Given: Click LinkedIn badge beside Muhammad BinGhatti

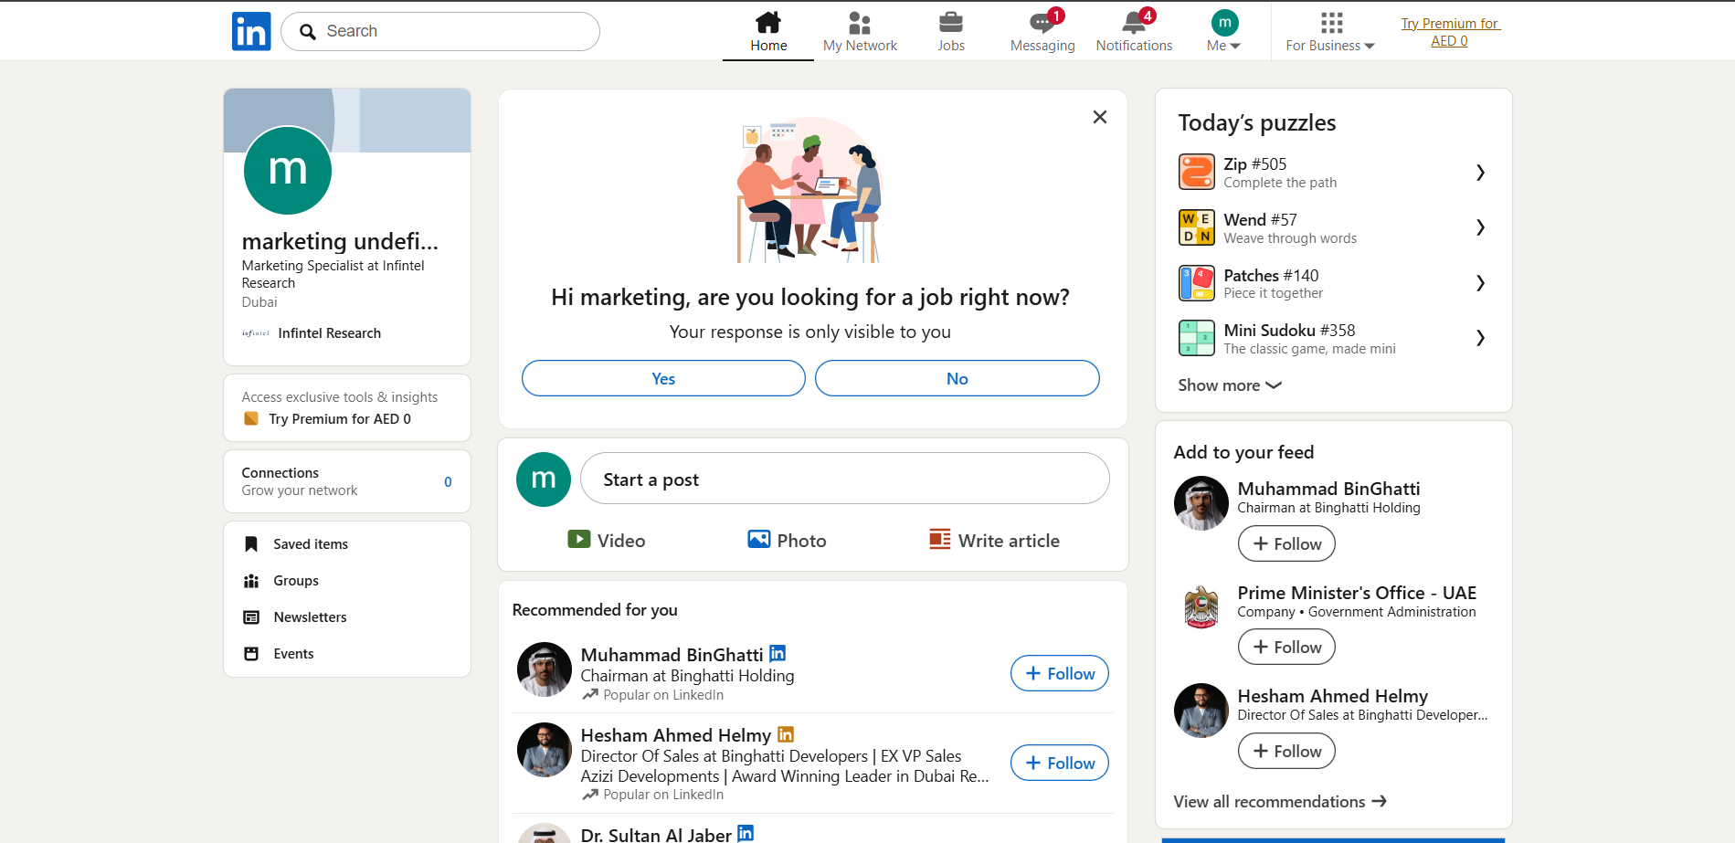Looking at the screenshot, I should point(778,653).
